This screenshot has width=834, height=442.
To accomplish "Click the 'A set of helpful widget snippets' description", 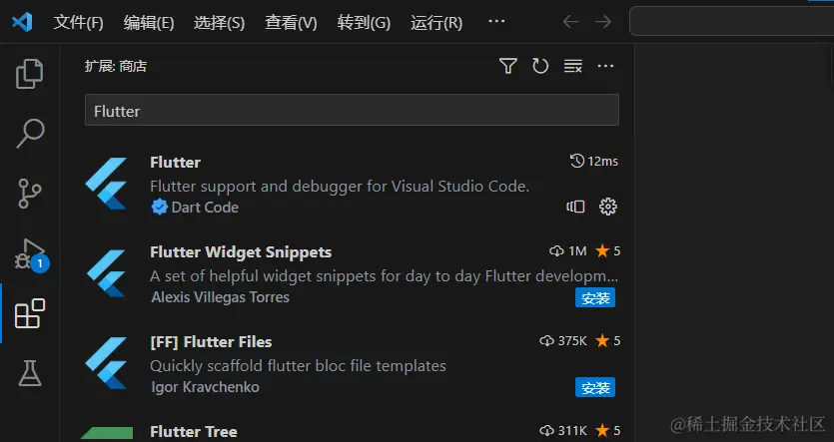I will (x=384, y=276).
